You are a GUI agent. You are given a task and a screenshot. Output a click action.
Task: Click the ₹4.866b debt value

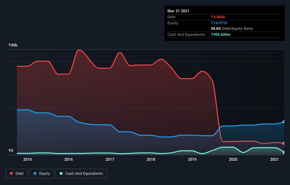pyautogui.click(x=218, y=17)
